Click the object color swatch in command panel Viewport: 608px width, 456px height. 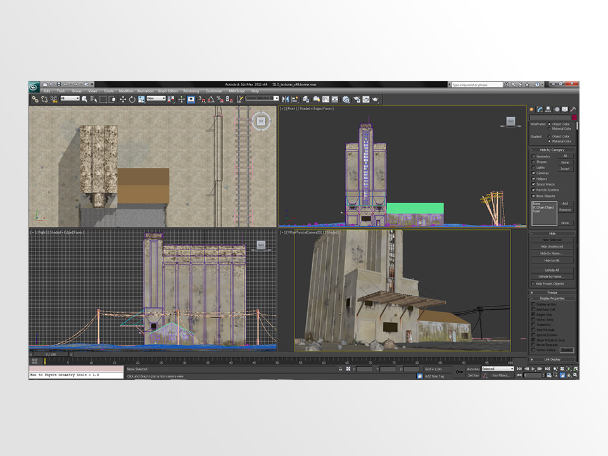[x=574, y=117]
